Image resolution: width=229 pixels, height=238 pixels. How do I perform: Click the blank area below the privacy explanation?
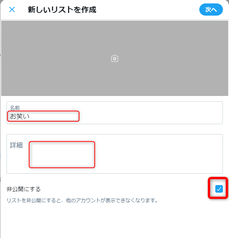[x=115, y=221]
